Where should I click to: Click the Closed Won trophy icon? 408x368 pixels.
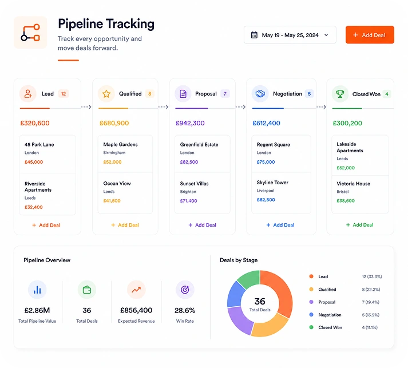click(x=340, y=94)
